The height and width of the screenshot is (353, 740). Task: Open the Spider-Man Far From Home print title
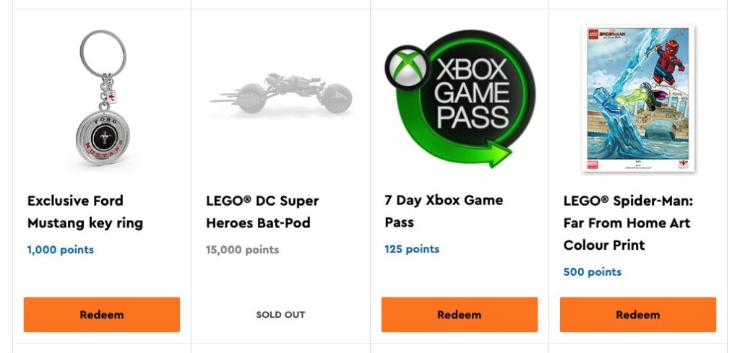628,223
